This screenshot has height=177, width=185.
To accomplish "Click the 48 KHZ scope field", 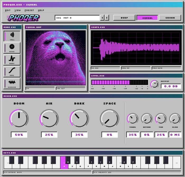I will 105,68.
